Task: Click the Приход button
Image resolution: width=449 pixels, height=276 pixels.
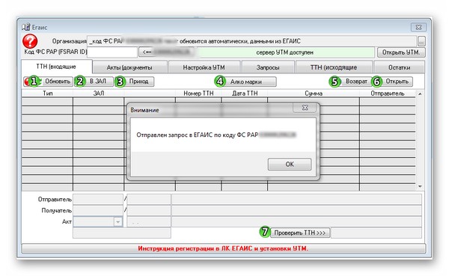Action: [x=134, y=82]
